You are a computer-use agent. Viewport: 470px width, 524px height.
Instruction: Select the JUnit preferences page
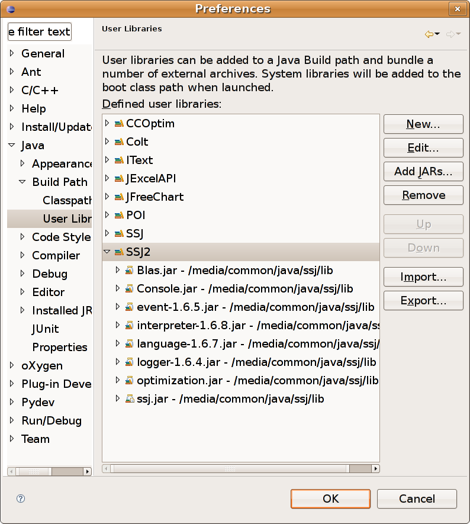(46, 329)
